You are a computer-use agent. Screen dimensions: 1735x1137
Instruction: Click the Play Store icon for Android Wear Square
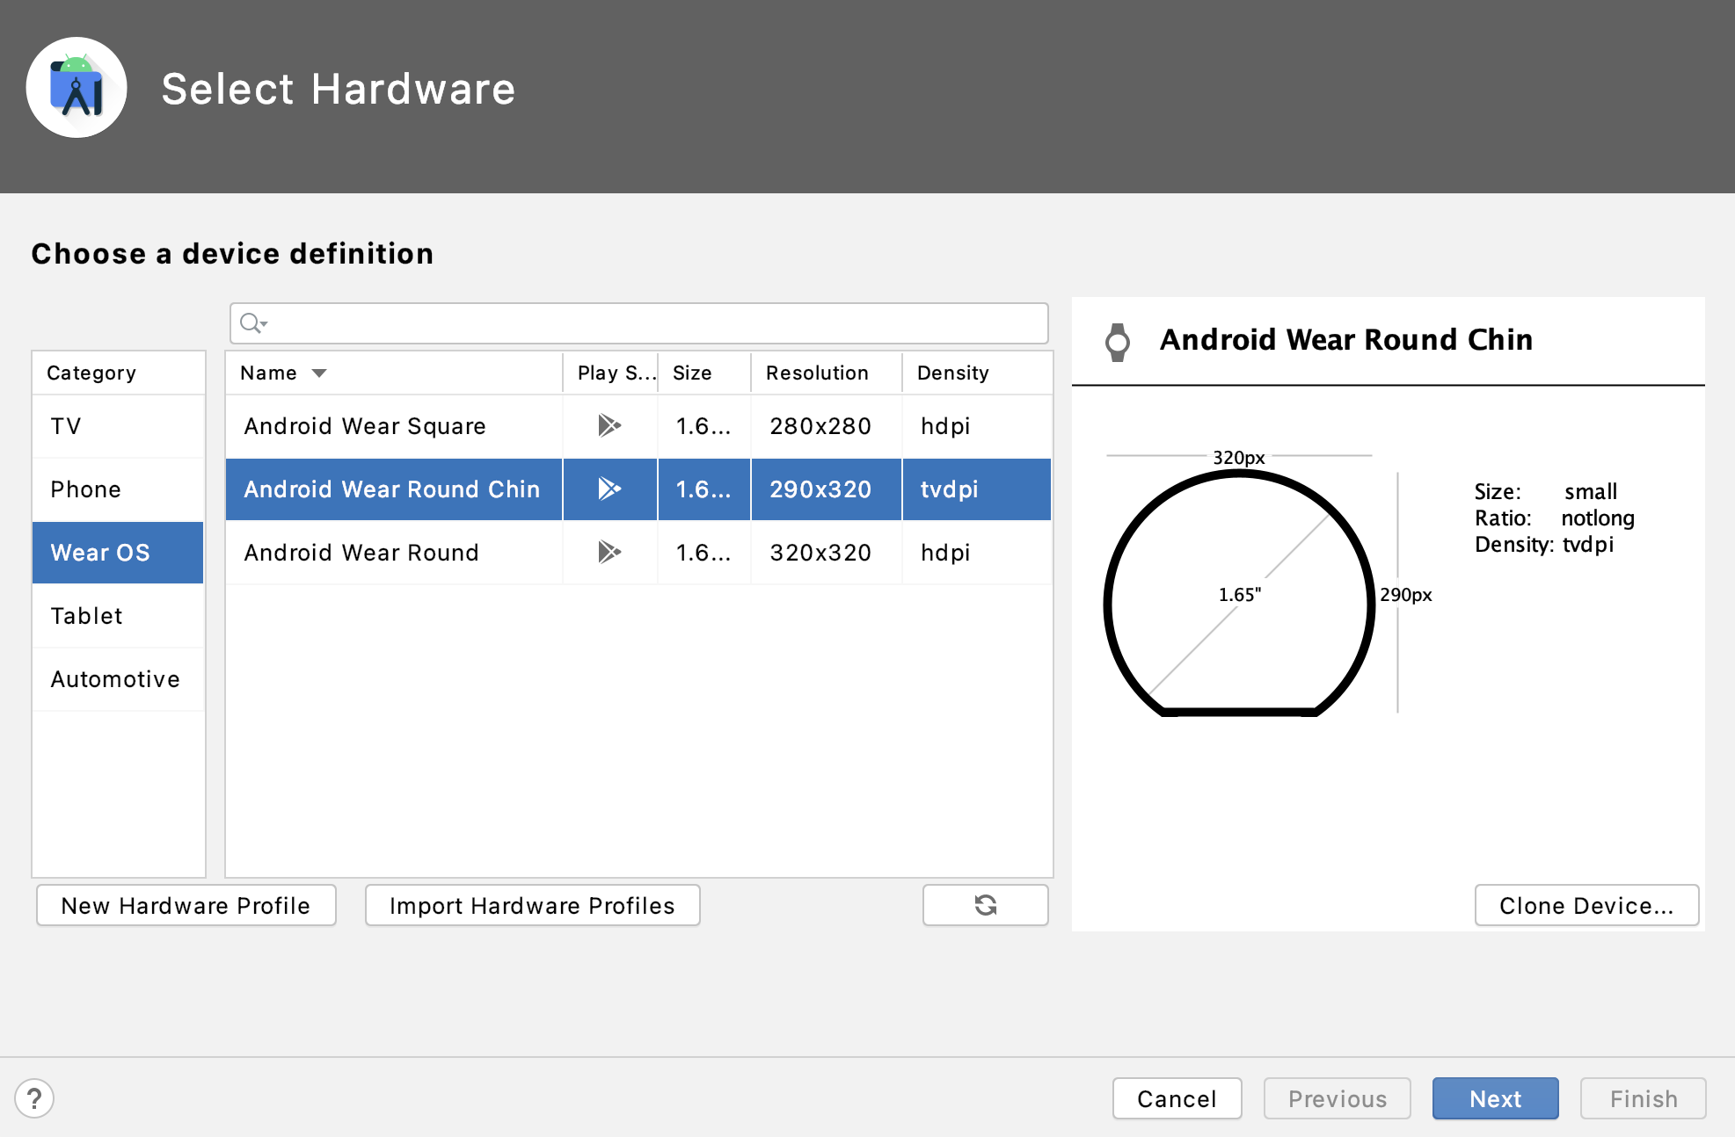pyautogui.click(x=609, y=426)
